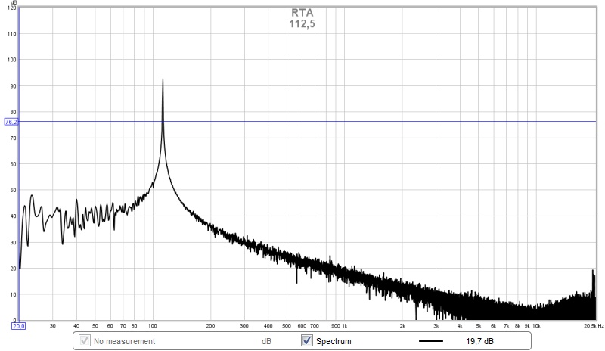Click the 120 dB axis label
Viewport: 605px width, 351px height.
[11, 8]
